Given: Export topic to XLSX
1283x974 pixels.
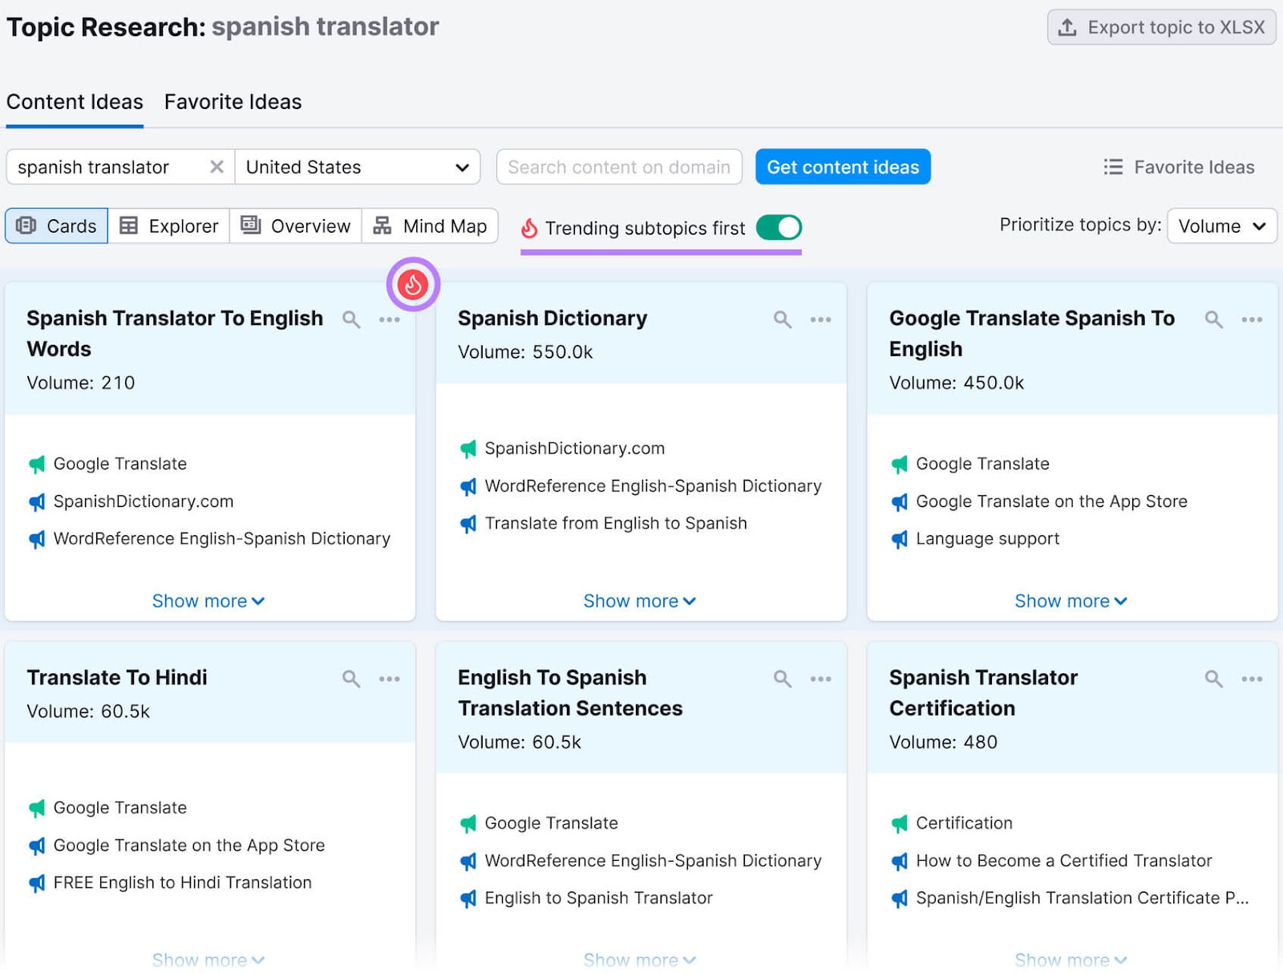Looking at the screenshot, I should [x=1161, y=27].
